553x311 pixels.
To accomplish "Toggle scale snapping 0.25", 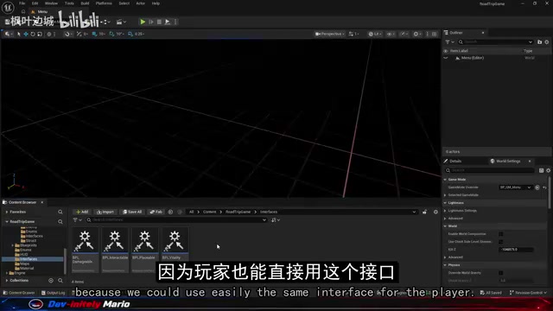I will click(130, 34).
